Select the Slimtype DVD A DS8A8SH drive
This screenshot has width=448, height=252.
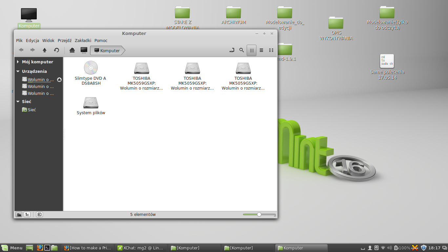91,73
